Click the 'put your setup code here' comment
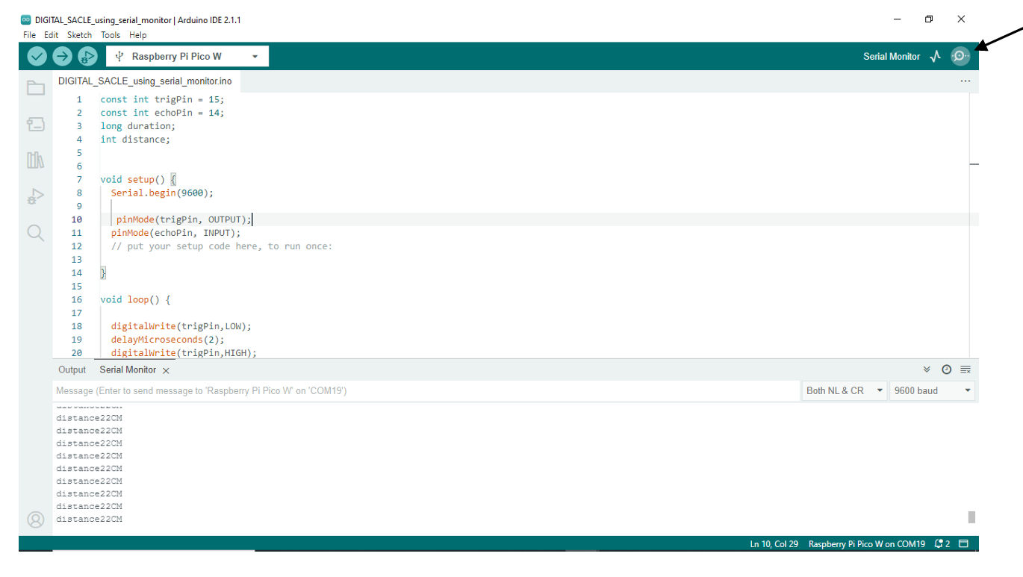 [222, 246]
